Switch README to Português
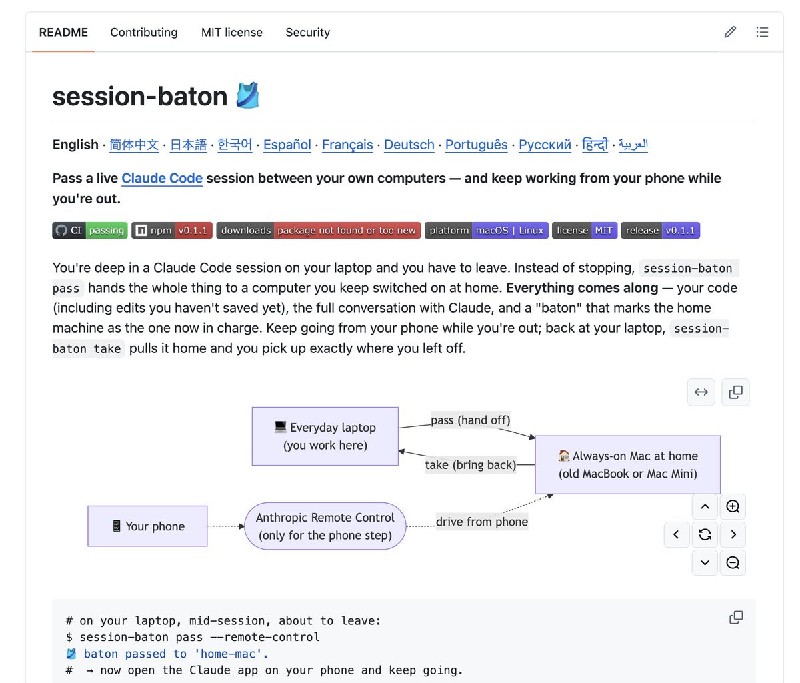 pyautogui.click(x=477, y=145)
